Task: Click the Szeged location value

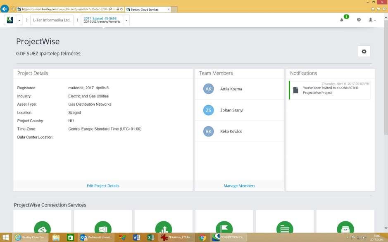Action: [x=74, y=112]
